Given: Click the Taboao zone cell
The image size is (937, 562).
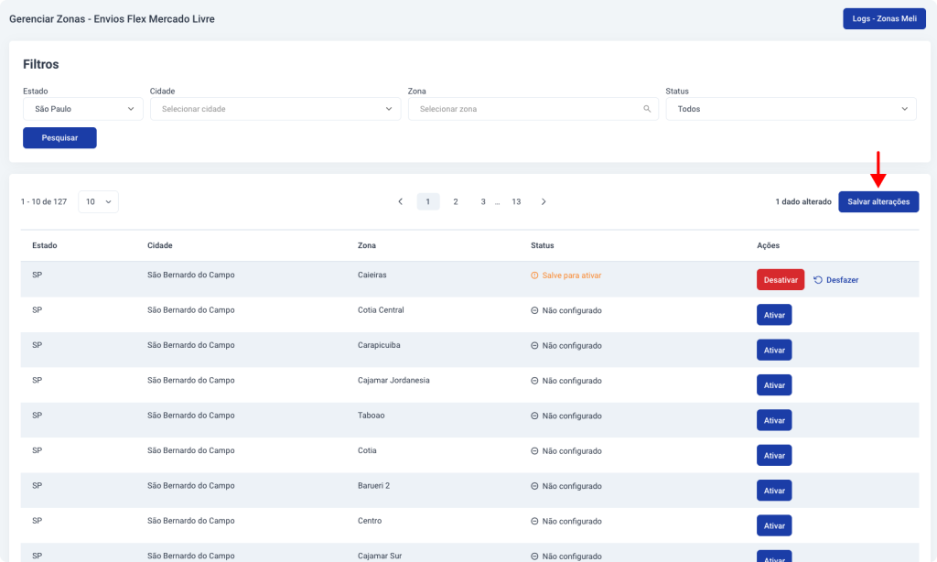Looking at the screenshot, I should (371, 415).
